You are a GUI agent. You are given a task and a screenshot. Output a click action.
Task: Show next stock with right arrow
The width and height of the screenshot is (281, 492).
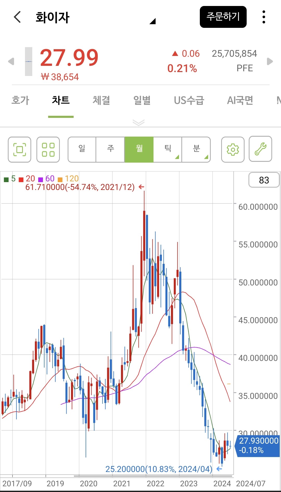(270, 61)
